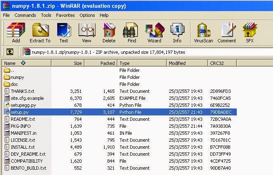Sort by the Type column header
Screen dimensions: 273x175
click(142, 63)
